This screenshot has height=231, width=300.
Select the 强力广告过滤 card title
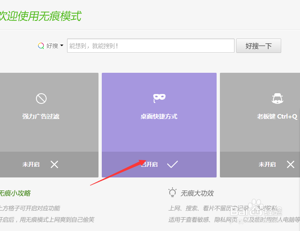(x=41, y=117)
